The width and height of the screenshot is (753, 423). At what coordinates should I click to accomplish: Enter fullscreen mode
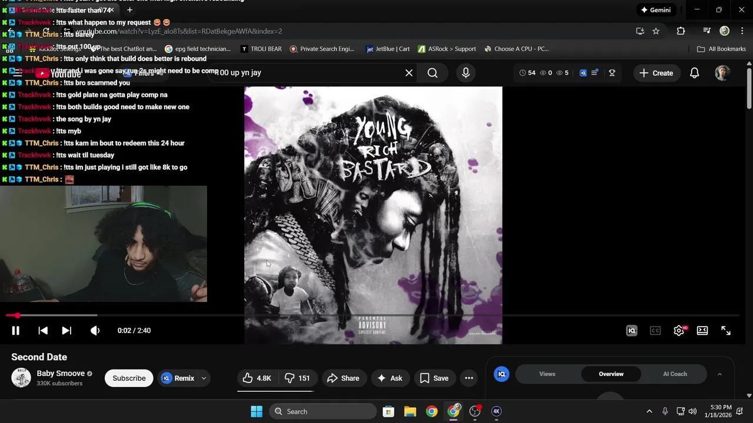tap(726, 331)
